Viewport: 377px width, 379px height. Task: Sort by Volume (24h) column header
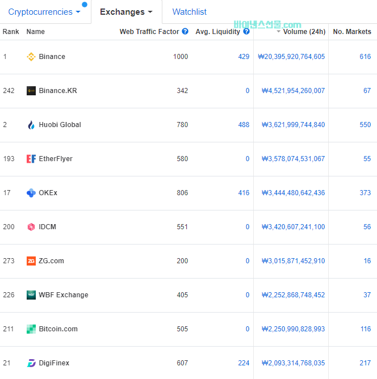click(304, 32)
